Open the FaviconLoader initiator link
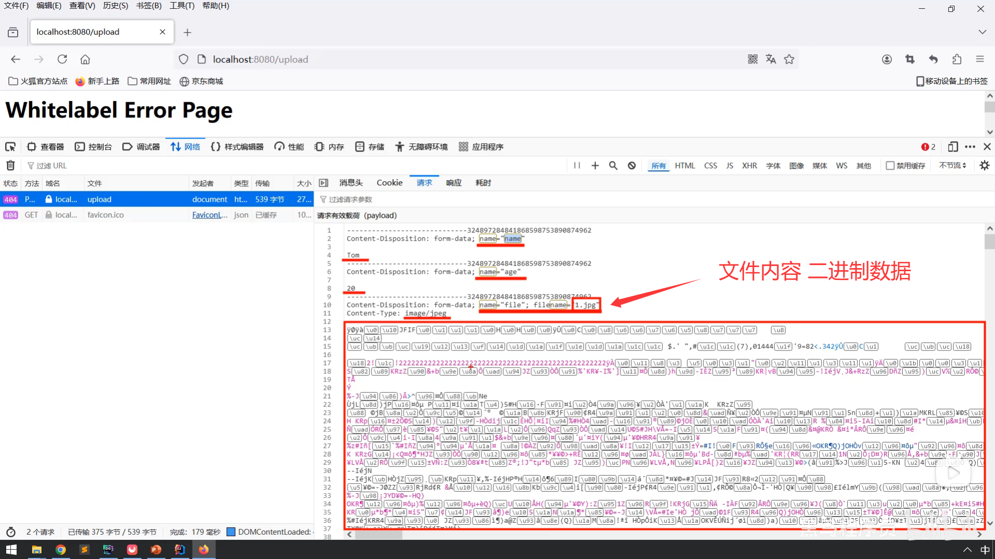This screenshot has width=995, height=559. pos(209,215)
